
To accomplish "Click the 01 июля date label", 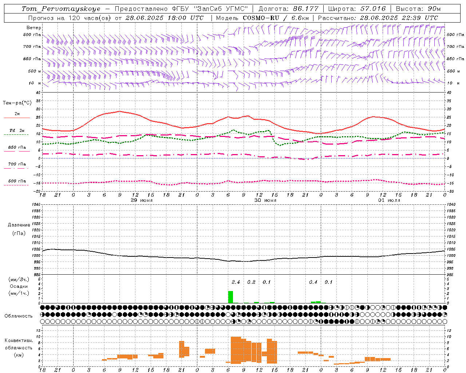I will pos(389,200).
